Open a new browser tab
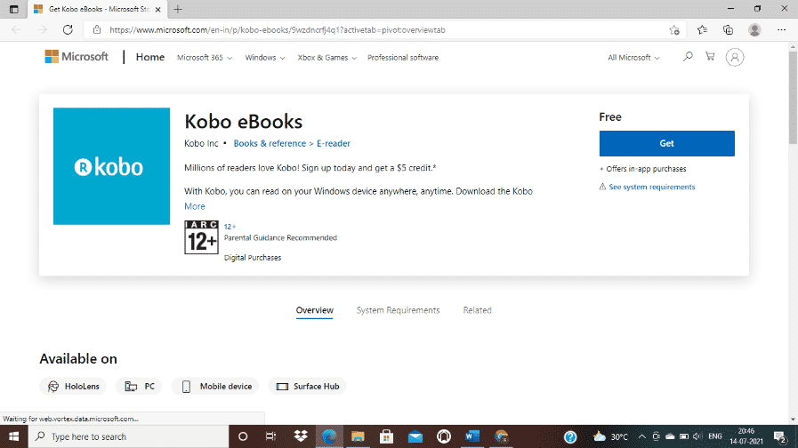Image resolution: width=798 pixels, height=448 pixels. (x=178, y=9)
